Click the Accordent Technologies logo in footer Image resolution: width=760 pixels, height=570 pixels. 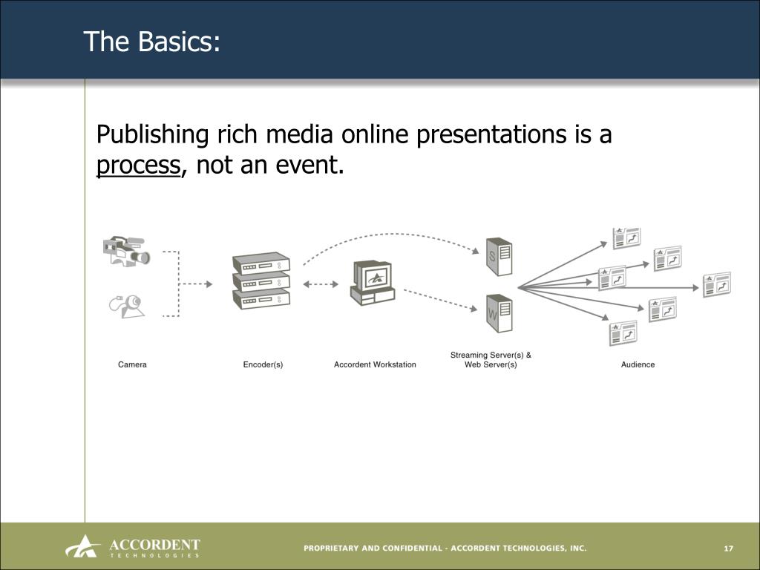(x=133, y=547)
